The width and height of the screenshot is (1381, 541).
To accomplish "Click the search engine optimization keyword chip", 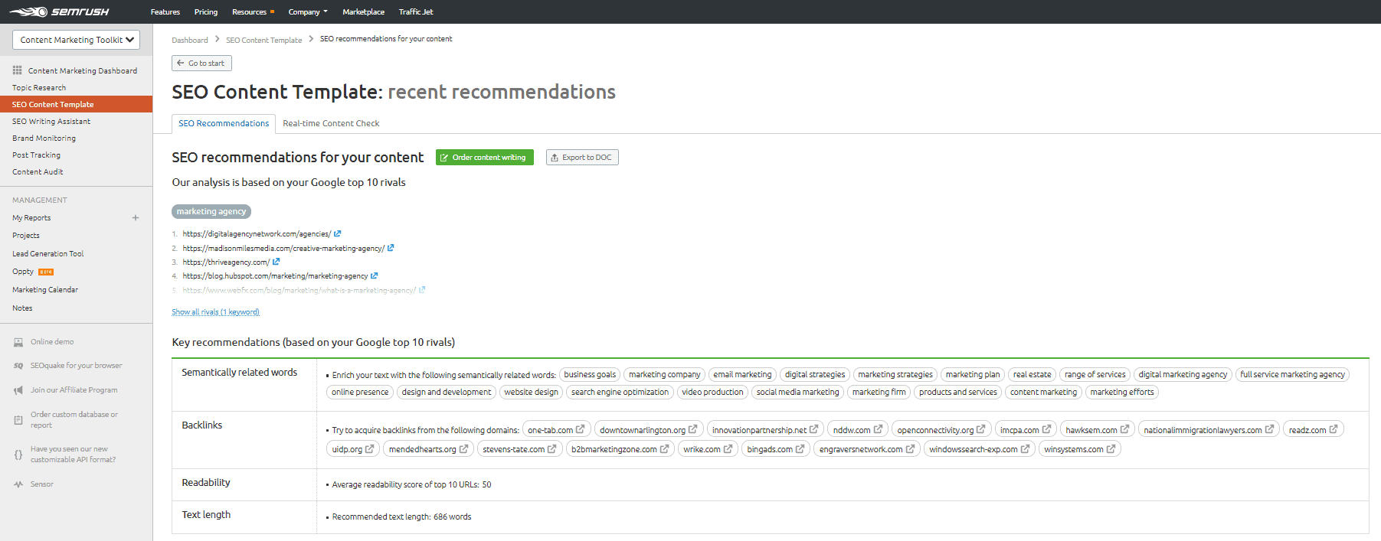I will pyautogui.click(x=620, y=392).
